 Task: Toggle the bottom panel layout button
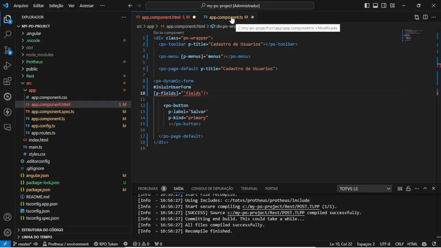click(375, 6)
